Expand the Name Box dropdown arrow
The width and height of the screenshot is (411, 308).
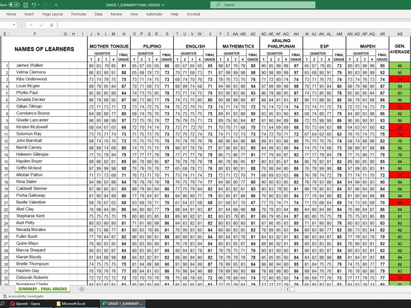coord(14,25)
